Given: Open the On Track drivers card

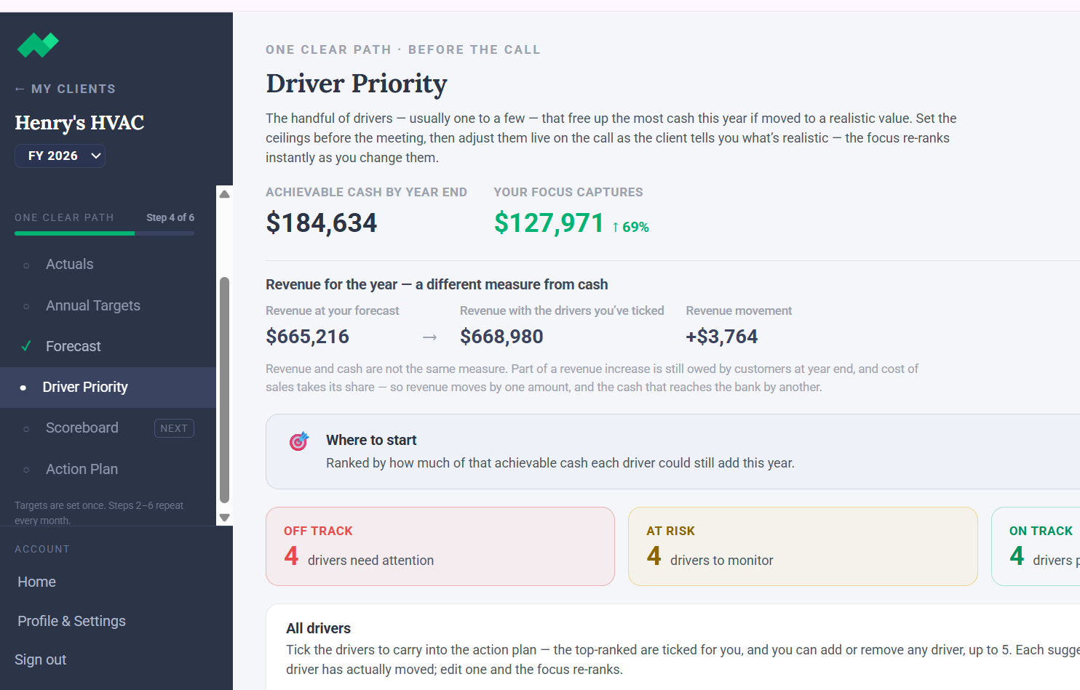Looking at the screenshot, I should tap(1036, 546).
